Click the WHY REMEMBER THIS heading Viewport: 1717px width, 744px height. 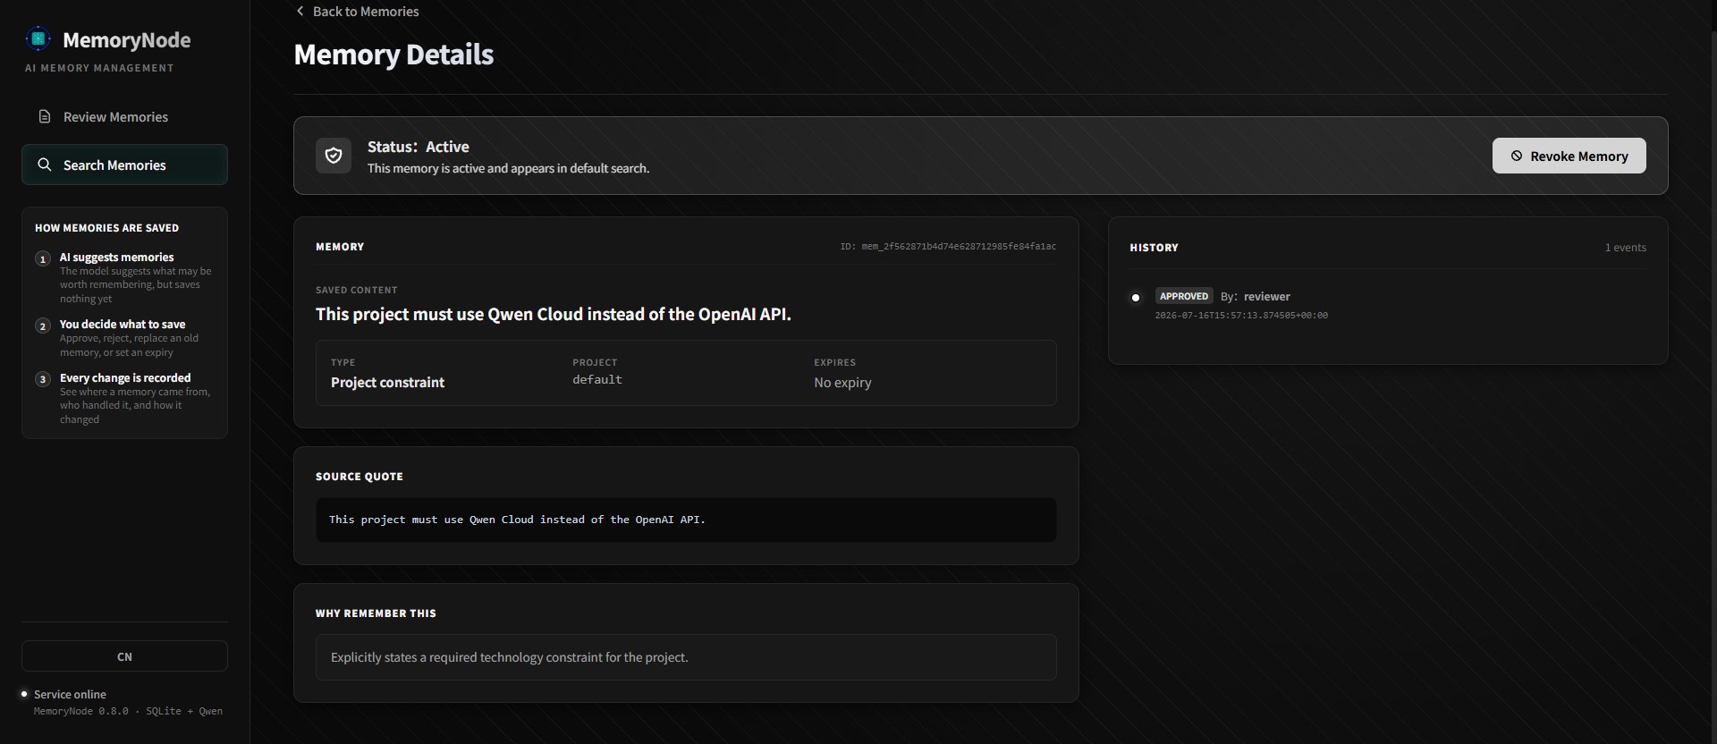click(x=376, y=613)
